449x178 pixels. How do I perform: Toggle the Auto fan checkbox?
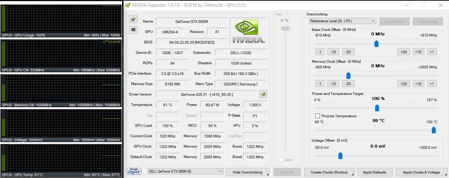click(281, 160)
